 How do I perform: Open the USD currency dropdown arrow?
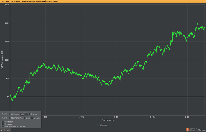click(x=26, y=114)
